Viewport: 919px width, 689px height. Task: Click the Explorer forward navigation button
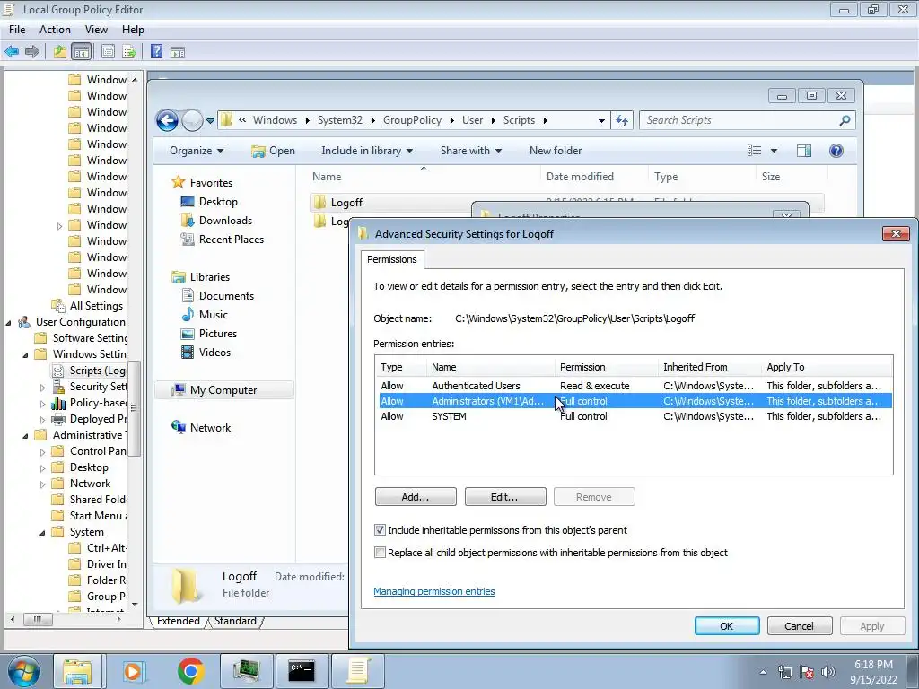click(x=192, y=121)
